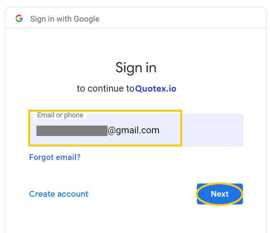Screen dimensions: 270x233
Task: Follow the Quotex.io link
Action: point(156,88)
